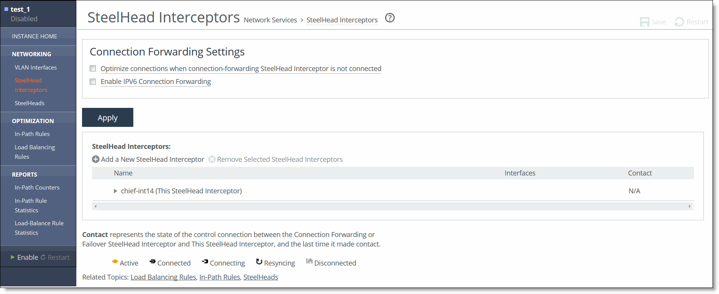719x294 pixels.
Task: Click the horizontal scrollbar right arrow
Action: point(690,206)
